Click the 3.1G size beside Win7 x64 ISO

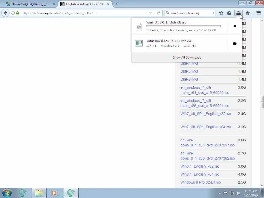242,127
